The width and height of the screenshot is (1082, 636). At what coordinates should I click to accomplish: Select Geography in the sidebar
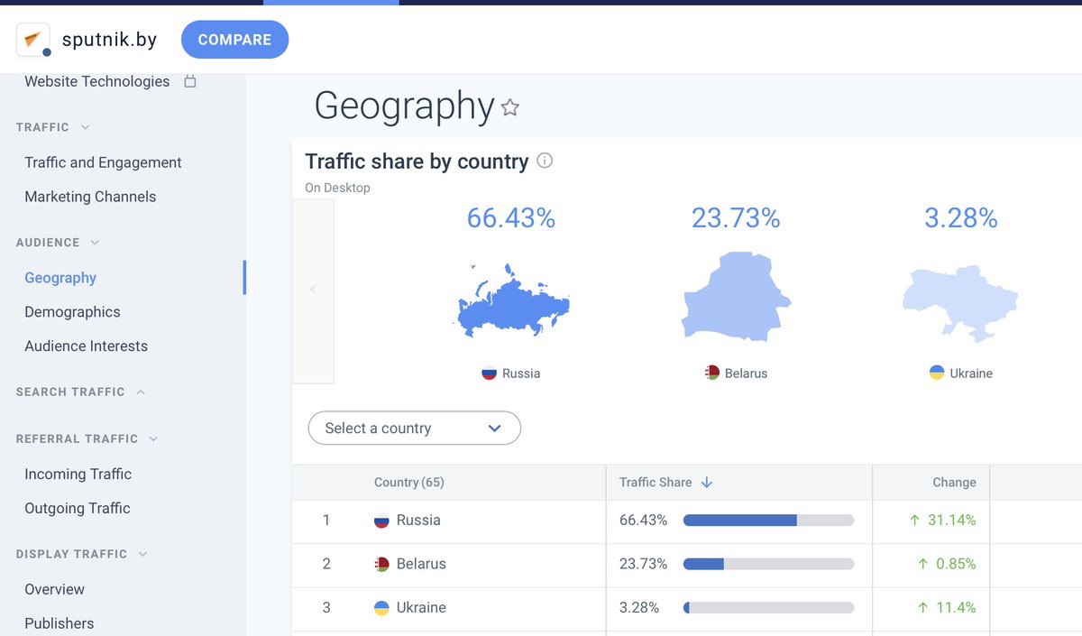pyautogui.click(x=60, y=278)
